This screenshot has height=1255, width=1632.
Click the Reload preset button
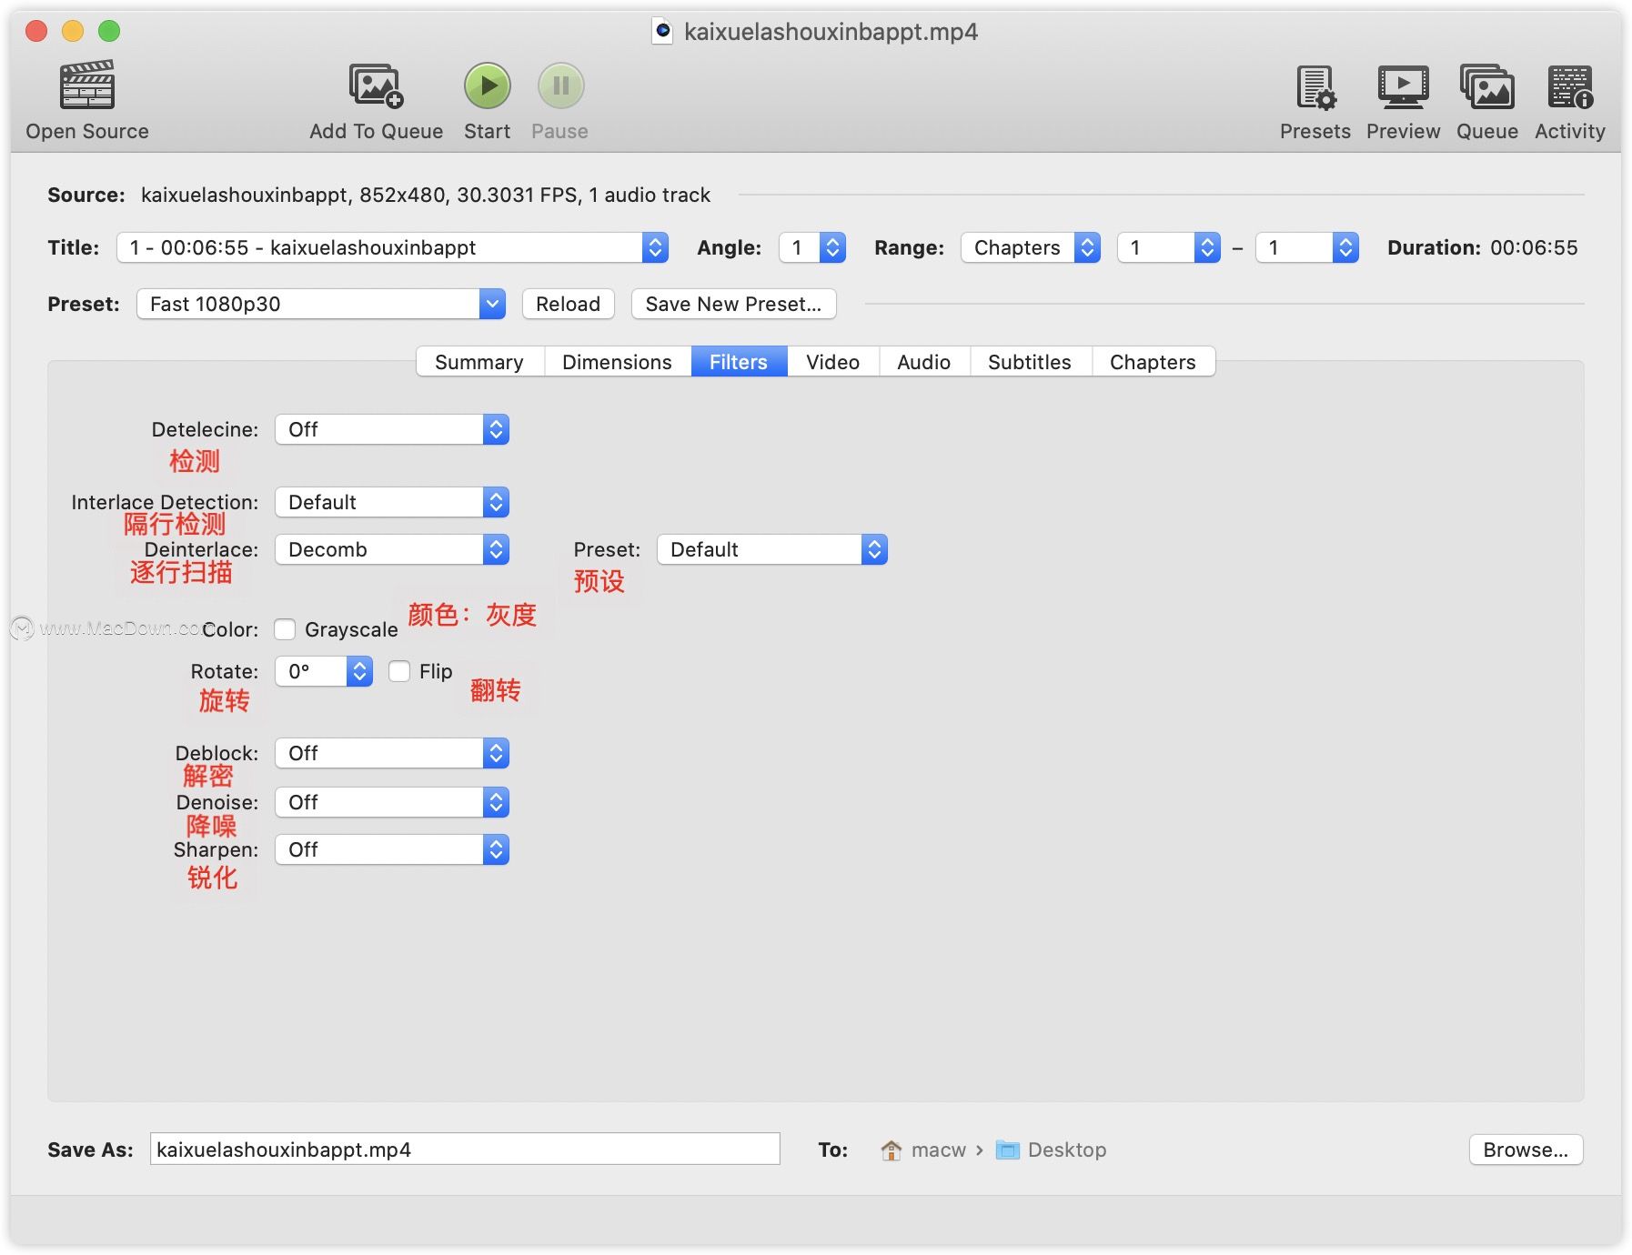(x=569, y=304)
